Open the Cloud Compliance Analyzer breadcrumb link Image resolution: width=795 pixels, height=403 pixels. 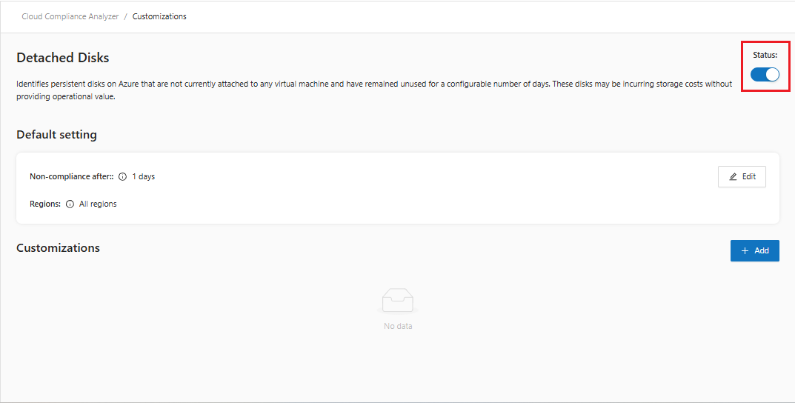click(70, 16)
